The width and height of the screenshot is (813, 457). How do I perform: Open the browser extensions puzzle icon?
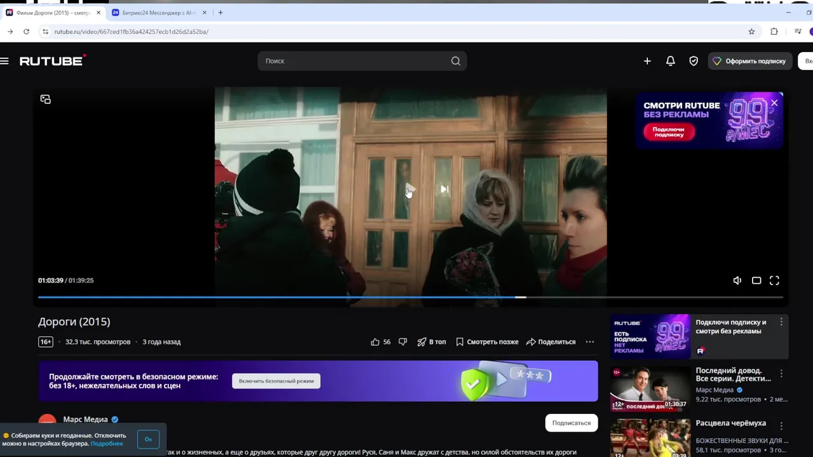(774, 32)
